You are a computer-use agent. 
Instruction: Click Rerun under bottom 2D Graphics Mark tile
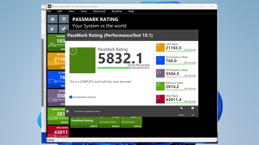(x=116, y=126)
